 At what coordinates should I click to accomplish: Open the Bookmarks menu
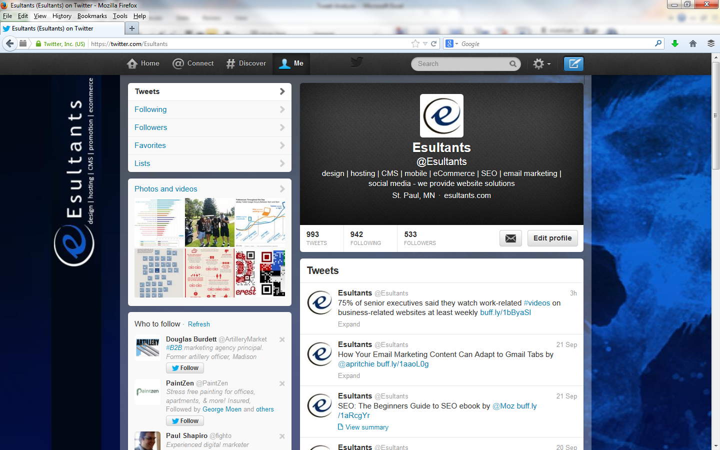[x=92, y=16]
